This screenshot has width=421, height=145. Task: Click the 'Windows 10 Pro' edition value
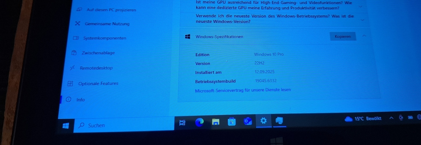[x=269, y=54]
